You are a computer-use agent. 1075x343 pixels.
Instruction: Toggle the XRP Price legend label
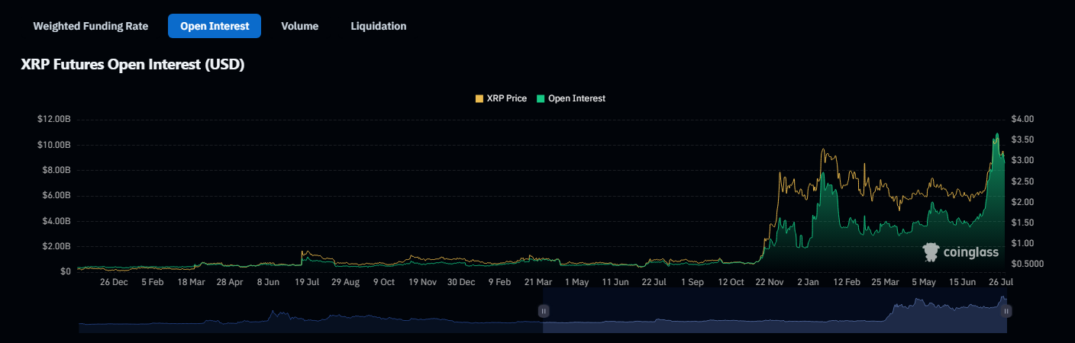coord(506,98)
